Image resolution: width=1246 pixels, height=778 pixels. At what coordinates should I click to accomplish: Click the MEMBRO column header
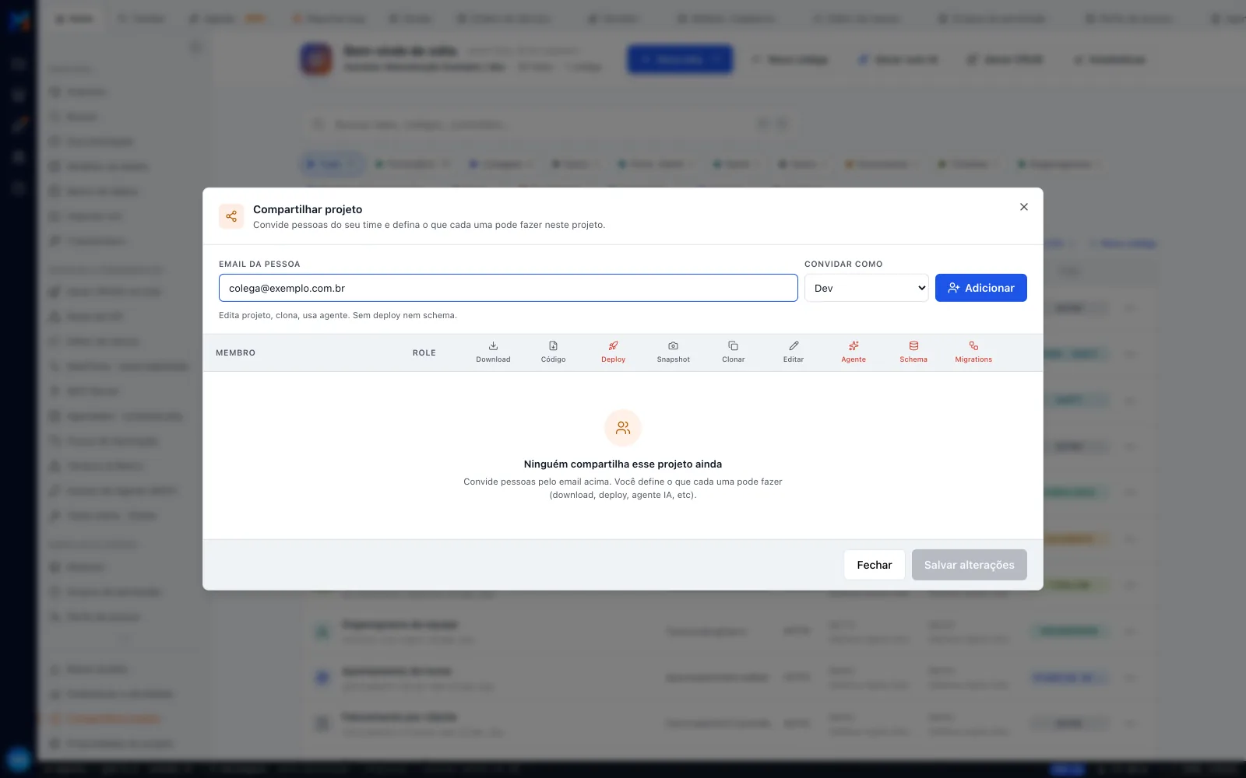point(235,353)
